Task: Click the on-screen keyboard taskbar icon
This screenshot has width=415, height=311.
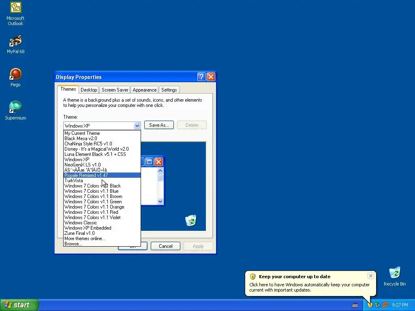Action: (355, 305)
